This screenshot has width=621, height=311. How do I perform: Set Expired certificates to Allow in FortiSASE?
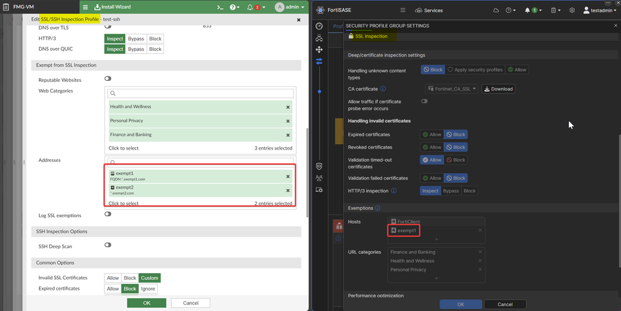[x=431, y=134]
